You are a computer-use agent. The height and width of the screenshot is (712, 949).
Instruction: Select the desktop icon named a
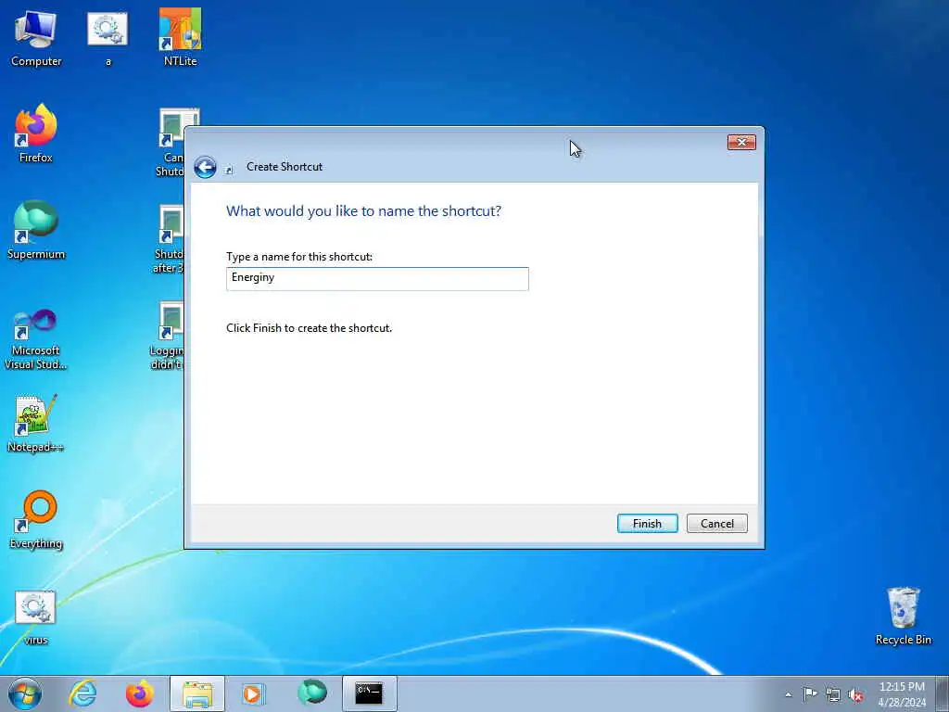point(108,38)
